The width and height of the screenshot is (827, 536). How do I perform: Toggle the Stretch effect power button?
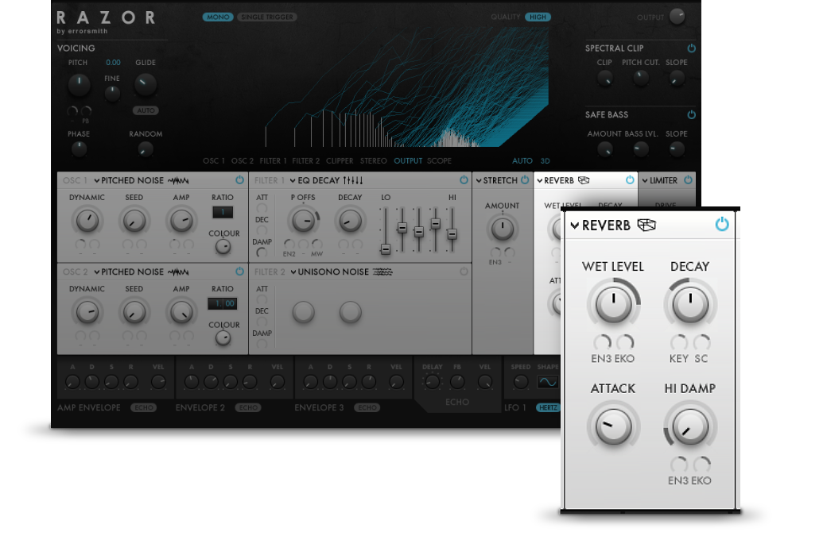(x=525, y=180)
